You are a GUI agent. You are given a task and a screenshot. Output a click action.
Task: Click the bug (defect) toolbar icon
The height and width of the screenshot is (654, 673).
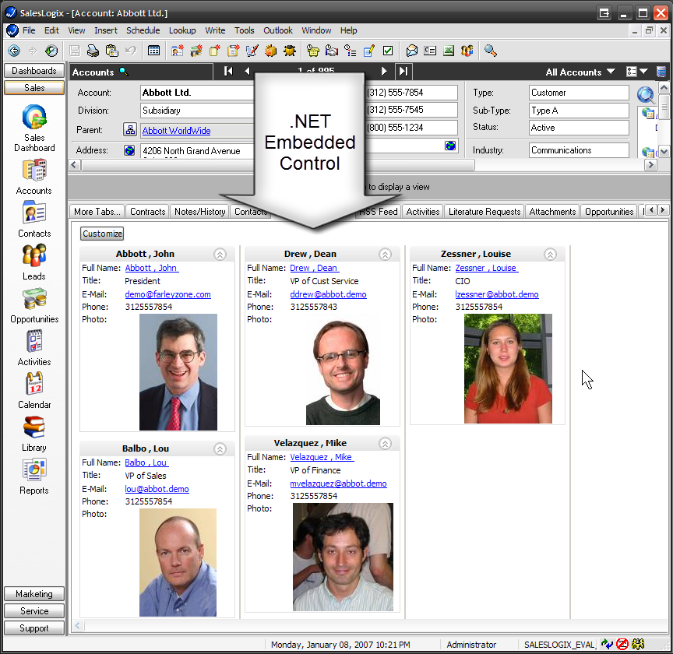coord(290,51)
